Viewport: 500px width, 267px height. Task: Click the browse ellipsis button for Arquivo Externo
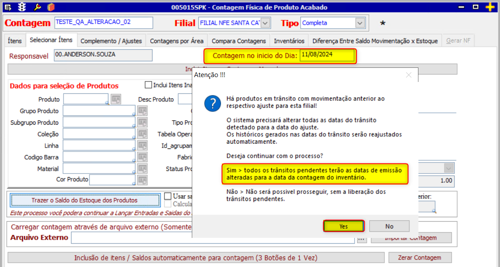362,238
